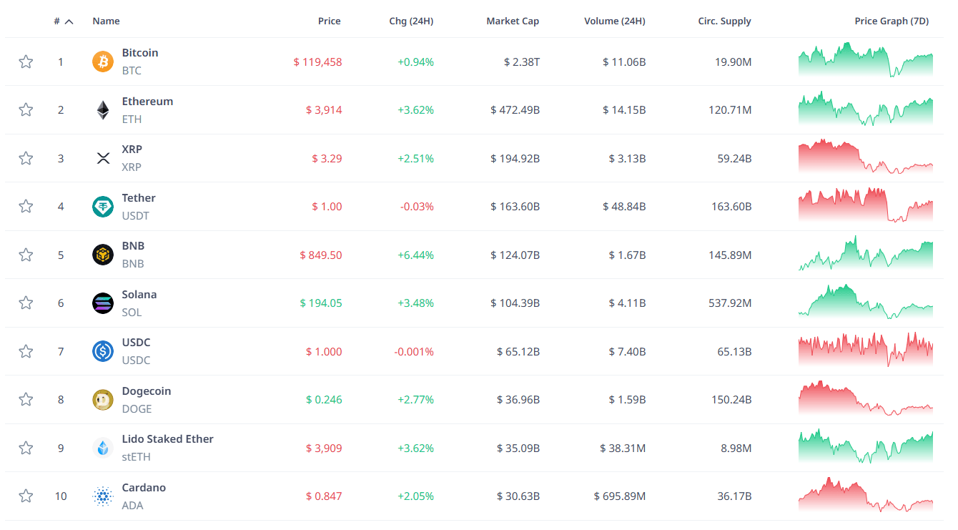
Task: Toggle the Cardano favorite star
Action: click(26, 496)
